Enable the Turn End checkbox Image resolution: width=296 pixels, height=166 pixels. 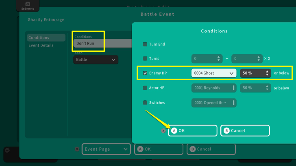click(145, 44)
